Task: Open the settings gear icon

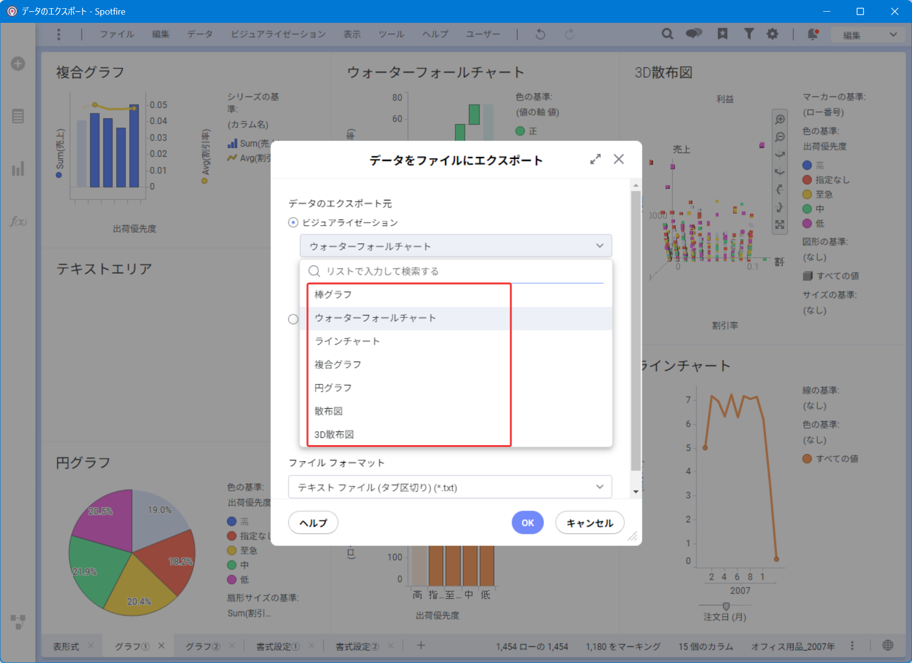Action: point(772,33)
